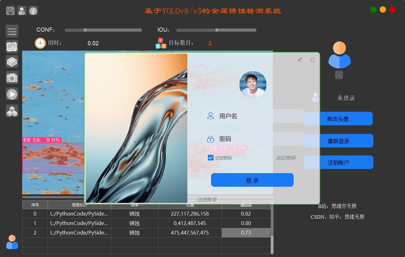Select the confidence cell 0.82

[x=246, y=214]
